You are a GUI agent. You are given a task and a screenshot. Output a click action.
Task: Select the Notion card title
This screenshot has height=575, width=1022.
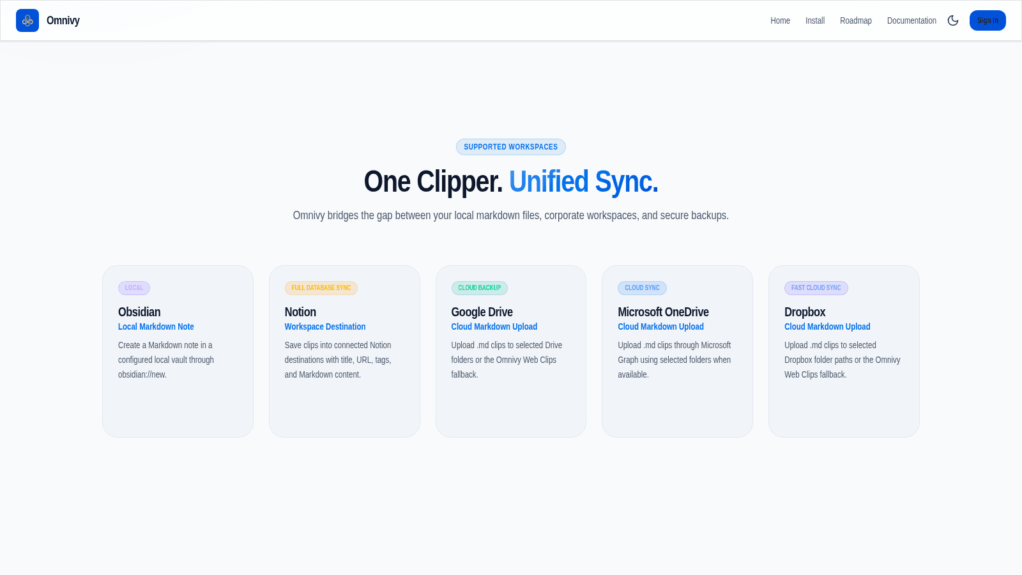click(x=300, y=312)
